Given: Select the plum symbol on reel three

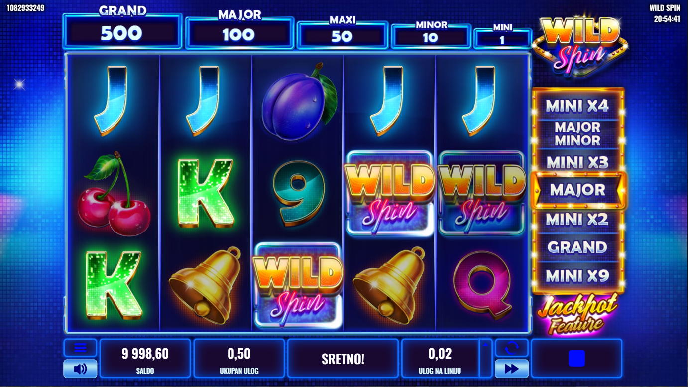Looking at the screenshot, I should coord(299,100).
